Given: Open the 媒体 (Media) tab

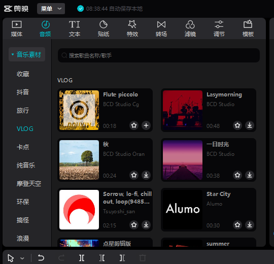Looking at the screenshot, I should click(17, 28).
